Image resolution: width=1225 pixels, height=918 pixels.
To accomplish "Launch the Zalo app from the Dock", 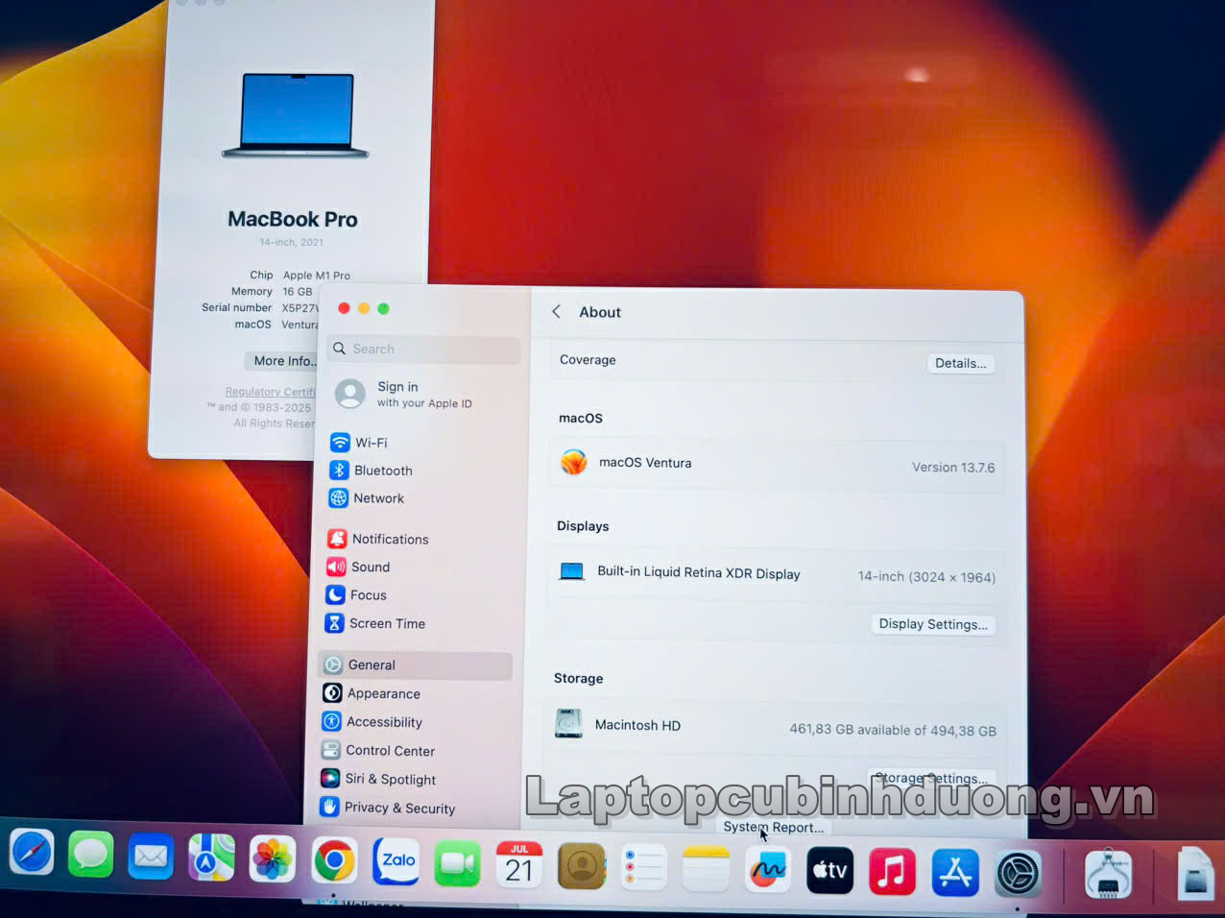I will (396, 862).
